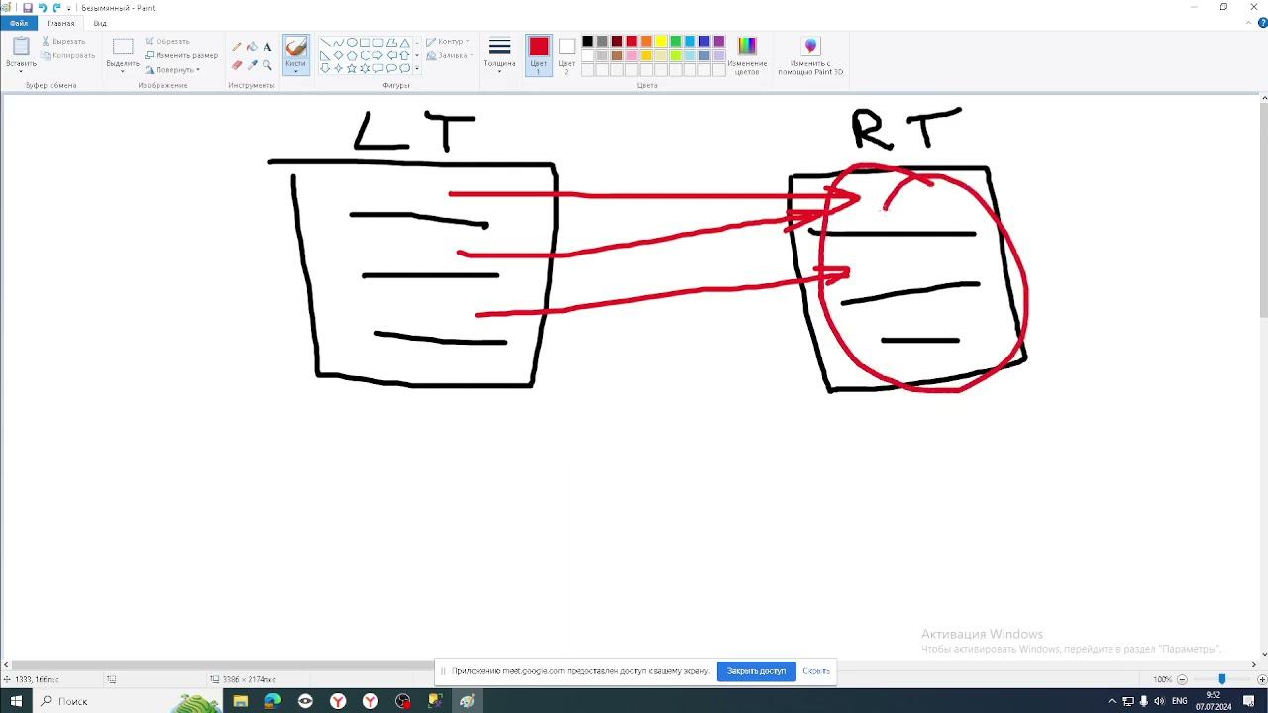Switch to the View (Вид) tab
The image size is (1268, 713).
click(100, 23)
